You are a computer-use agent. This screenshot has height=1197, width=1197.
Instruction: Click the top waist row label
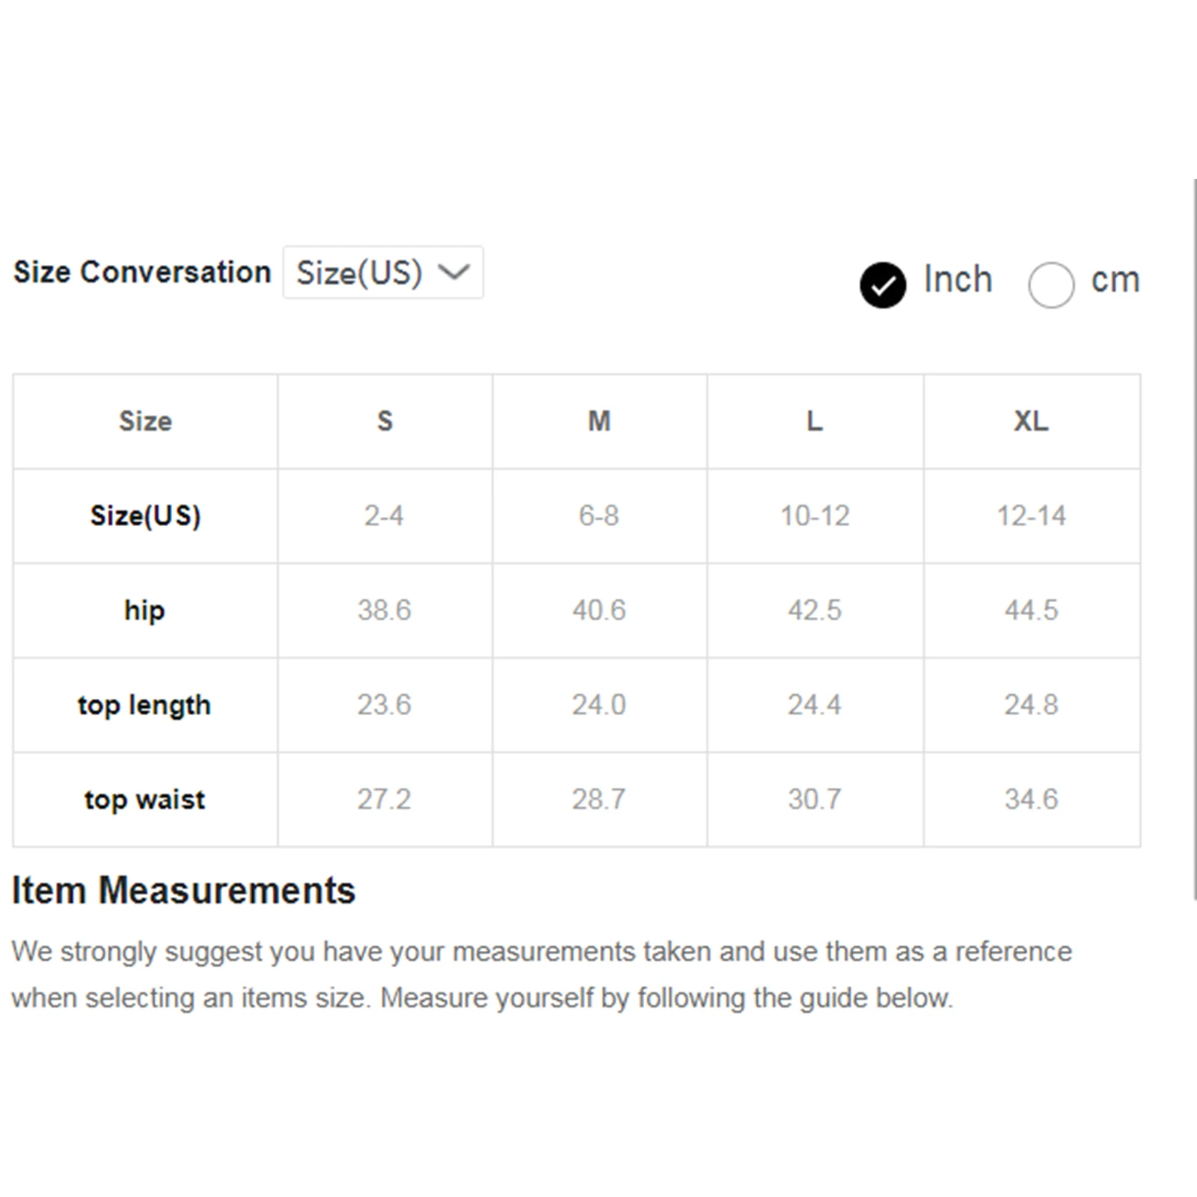pyautogui.click(x=144, y=800)
